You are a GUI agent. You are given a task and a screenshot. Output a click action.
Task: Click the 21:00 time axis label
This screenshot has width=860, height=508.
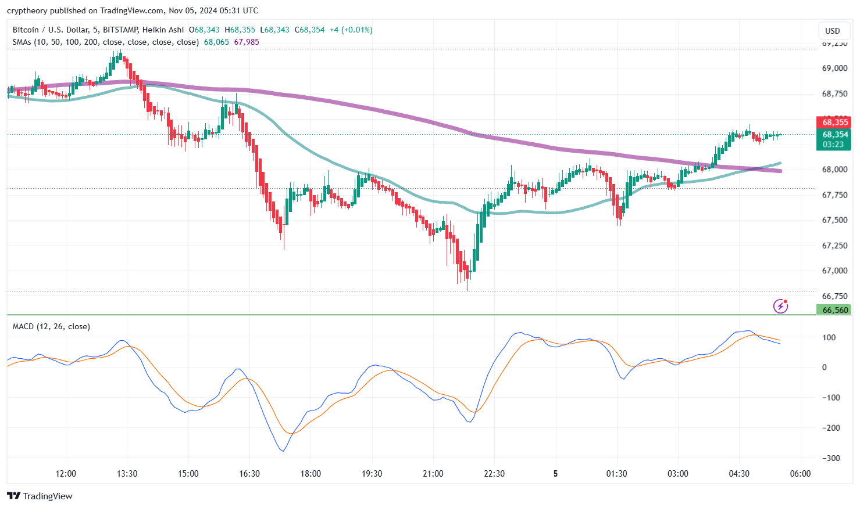(x=433, y=474)
